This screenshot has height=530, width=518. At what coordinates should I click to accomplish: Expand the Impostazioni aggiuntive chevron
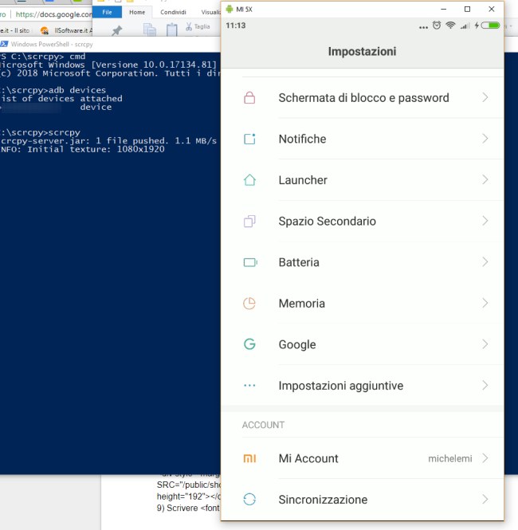(485, 385)
